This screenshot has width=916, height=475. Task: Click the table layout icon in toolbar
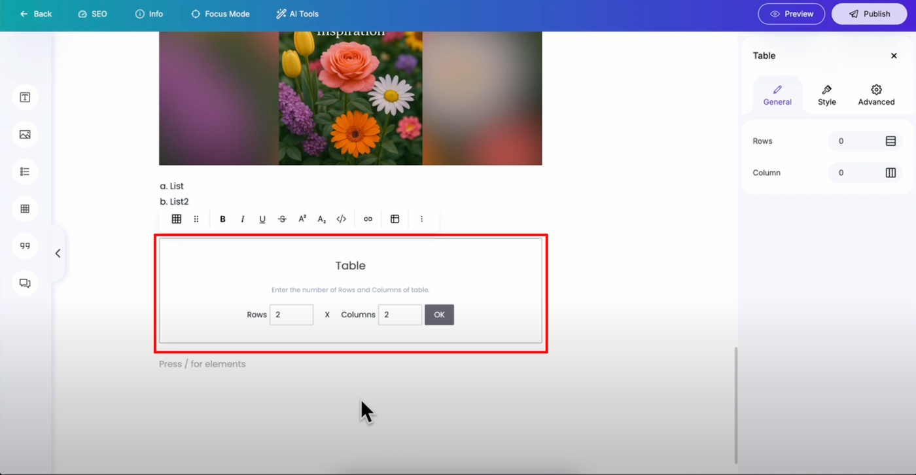(395, 219)
